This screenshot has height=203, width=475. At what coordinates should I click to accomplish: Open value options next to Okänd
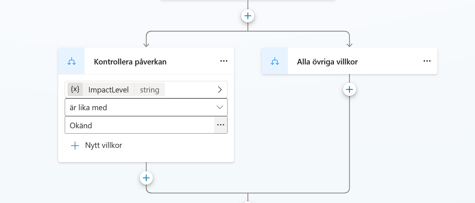[x=221, y=125]
